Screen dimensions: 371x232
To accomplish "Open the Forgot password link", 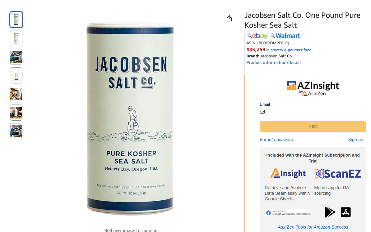I will 276,140.
